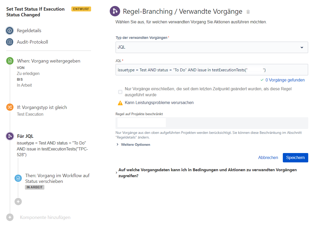Click the Regel-Branching / Verwandte Vorgänge heading
The height and width of the screenshot is (228, 329).
coord(183,12)
